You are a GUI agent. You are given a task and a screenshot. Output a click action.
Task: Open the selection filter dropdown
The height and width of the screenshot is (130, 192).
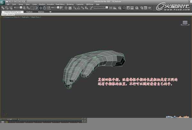pyautogui.click(x=18, y=8)
